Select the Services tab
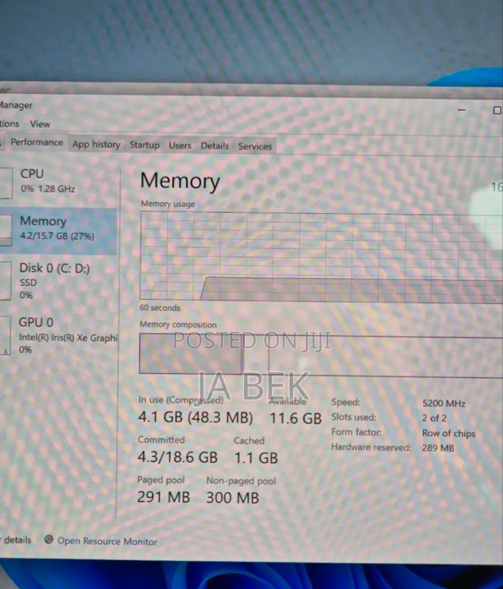This screenshot has width=503, height=589. (255, 146)
